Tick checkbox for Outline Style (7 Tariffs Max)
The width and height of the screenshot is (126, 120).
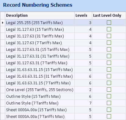(109, 103)
